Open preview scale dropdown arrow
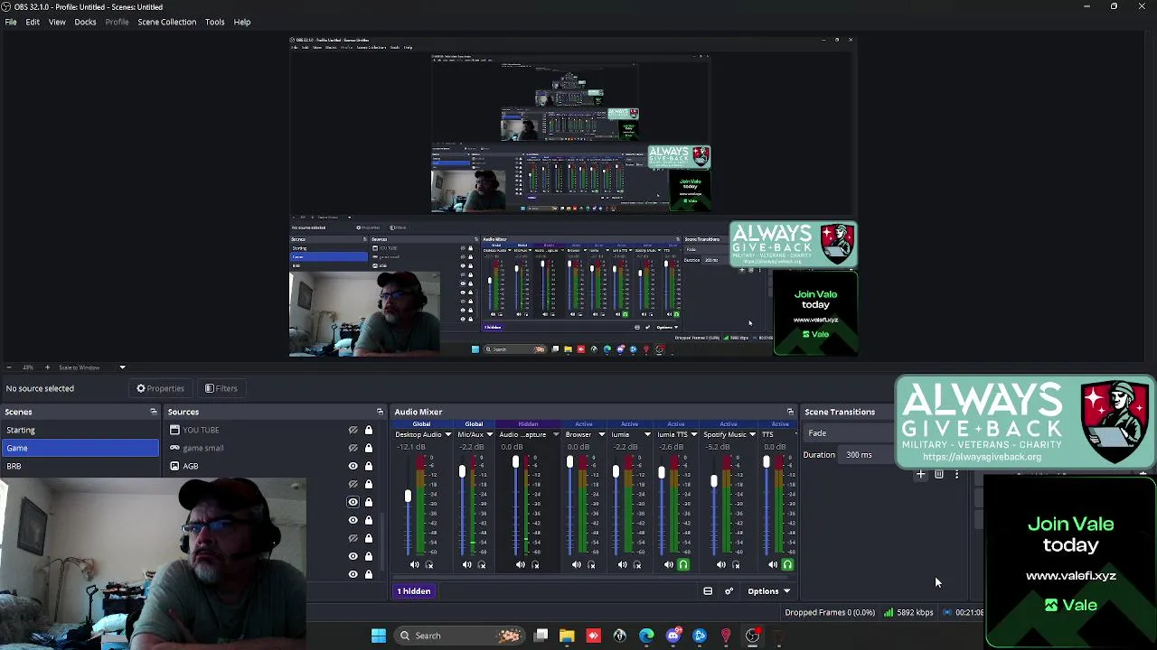The image size is (1157, 650). pos(122,367)
